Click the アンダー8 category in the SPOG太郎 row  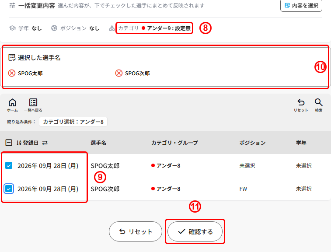point(168,166)
